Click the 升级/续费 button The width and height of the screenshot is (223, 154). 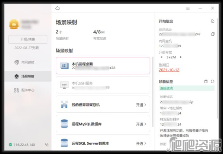28,39
